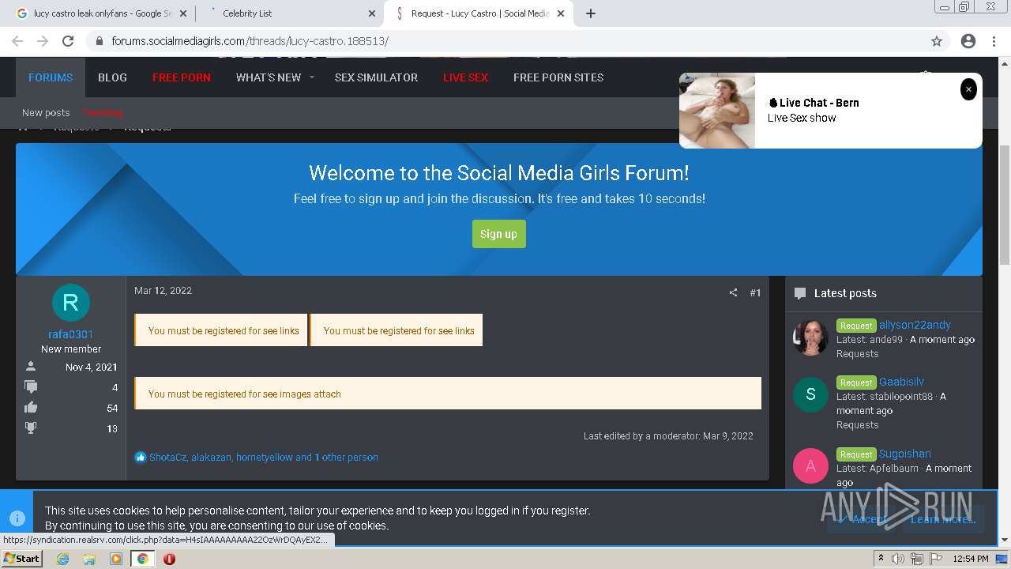Open the BLOG nav item
The image size is (1011, 569).
tap(112, 77)
